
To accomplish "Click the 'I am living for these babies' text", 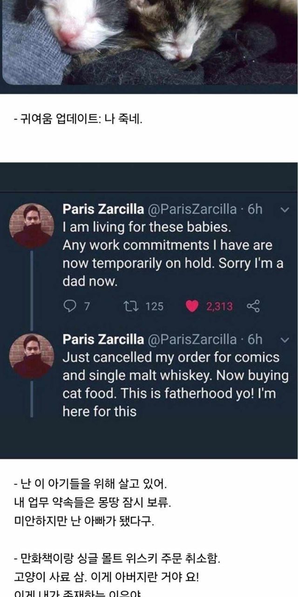I will pyautogui.click(x=147, y=229).
